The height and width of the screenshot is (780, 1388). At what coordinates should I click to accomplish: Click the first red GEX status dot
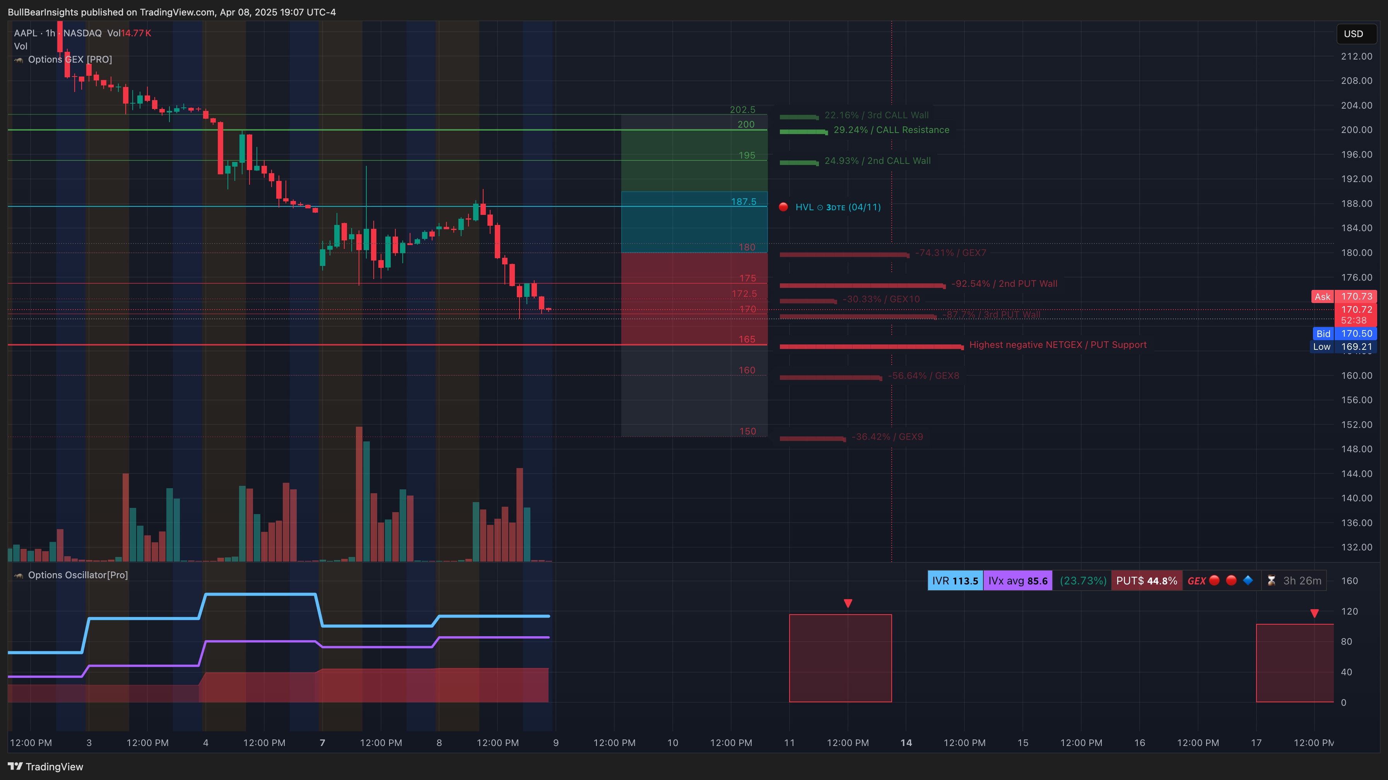1215,580
